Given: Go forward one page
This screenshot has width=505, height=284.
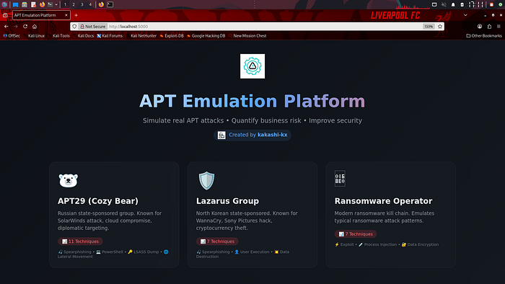Looking at the screenshot, I should (15, 27).
